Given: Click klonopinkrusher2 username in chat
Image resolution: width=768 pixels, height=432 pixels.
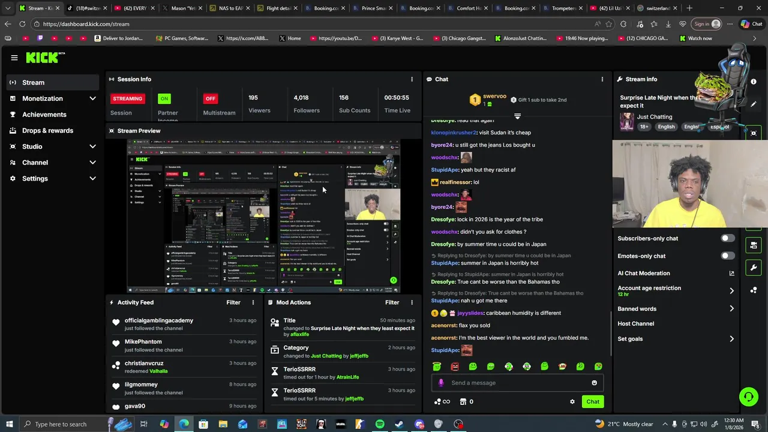Looking at the screenshot, I should tap(454, 133).
